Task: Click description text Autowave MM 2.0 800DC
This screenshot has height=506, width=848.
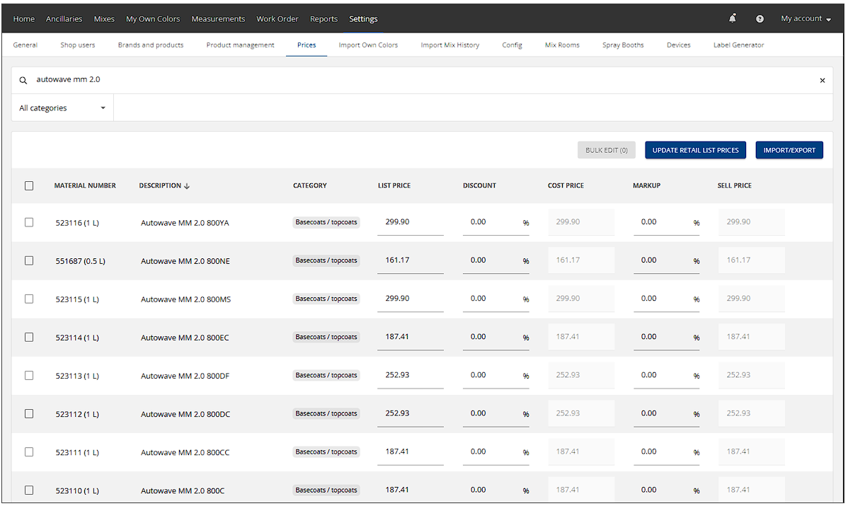Action: point(185,414)
